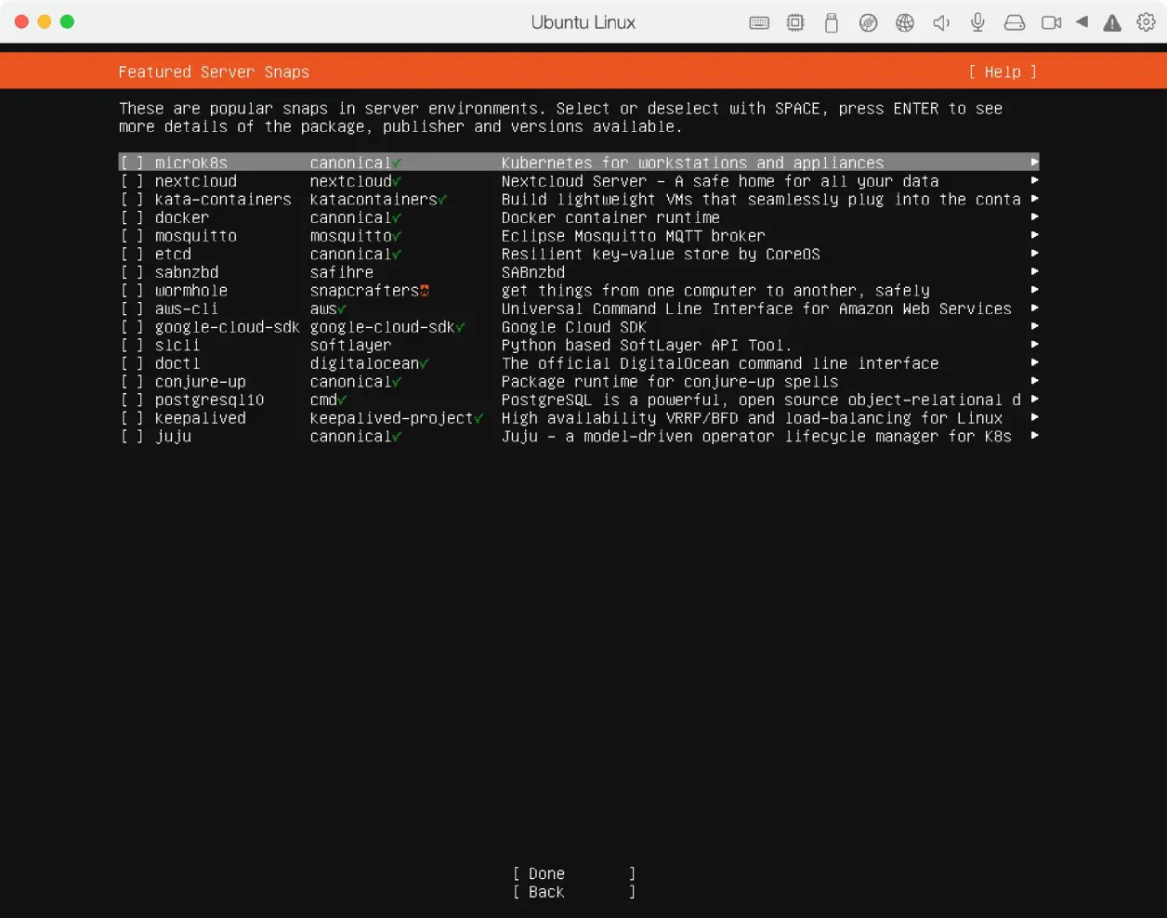Select the etcd snap checkbox
Image resolution: width=1167 pixels, height=918 pixels.
132,254
